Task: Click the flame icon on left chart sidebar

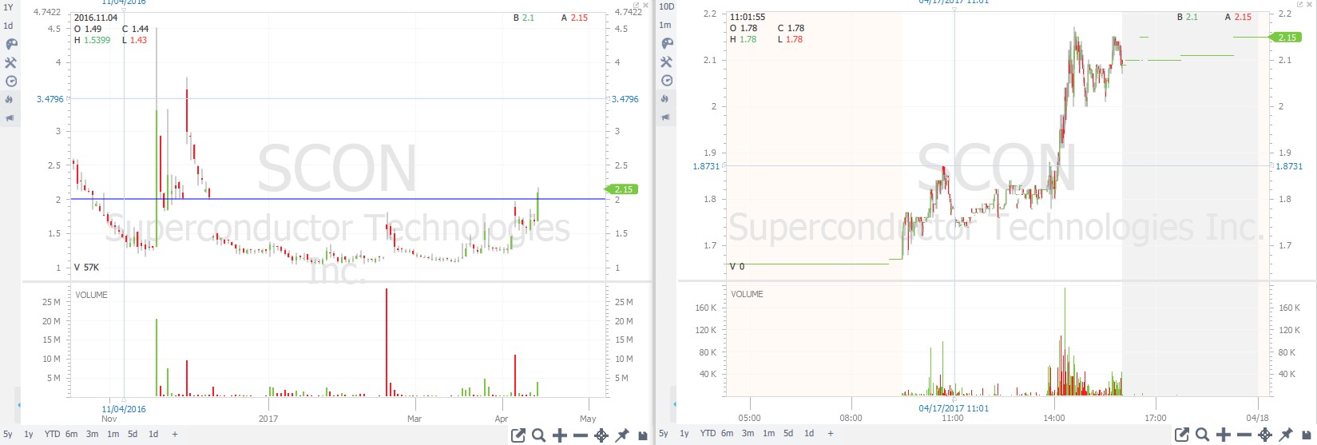Action: pos(10,99)
